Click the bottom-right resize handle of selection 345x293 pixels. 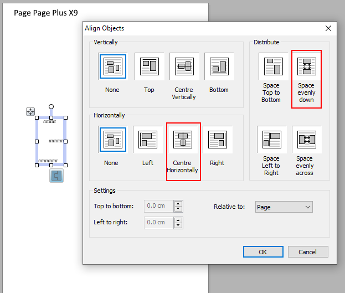[65, 165]
